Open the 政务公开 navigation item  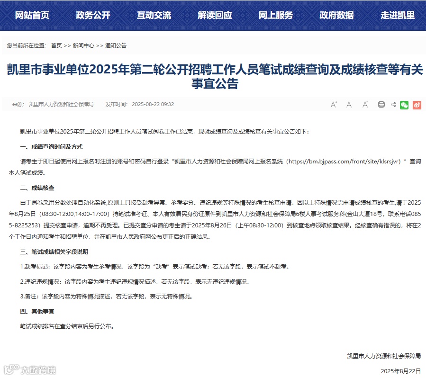(93, 15)
